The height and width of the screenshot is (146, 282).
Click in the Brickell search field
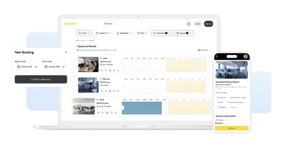pos(133,24)
